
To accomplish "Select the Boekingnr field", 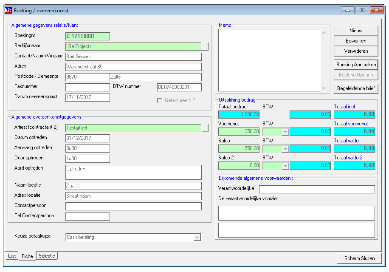I will coord(87,36).
